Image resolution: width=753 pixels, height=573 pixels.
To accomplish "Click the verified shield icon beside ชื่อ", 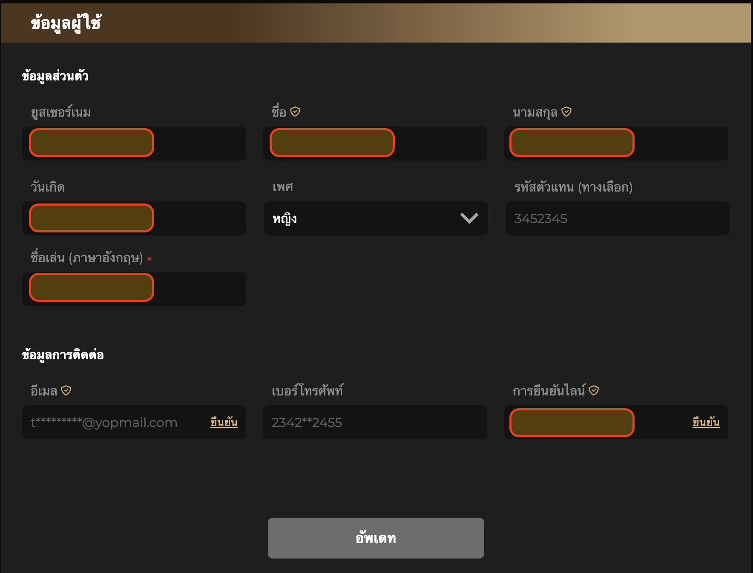I will click(295, 112).
